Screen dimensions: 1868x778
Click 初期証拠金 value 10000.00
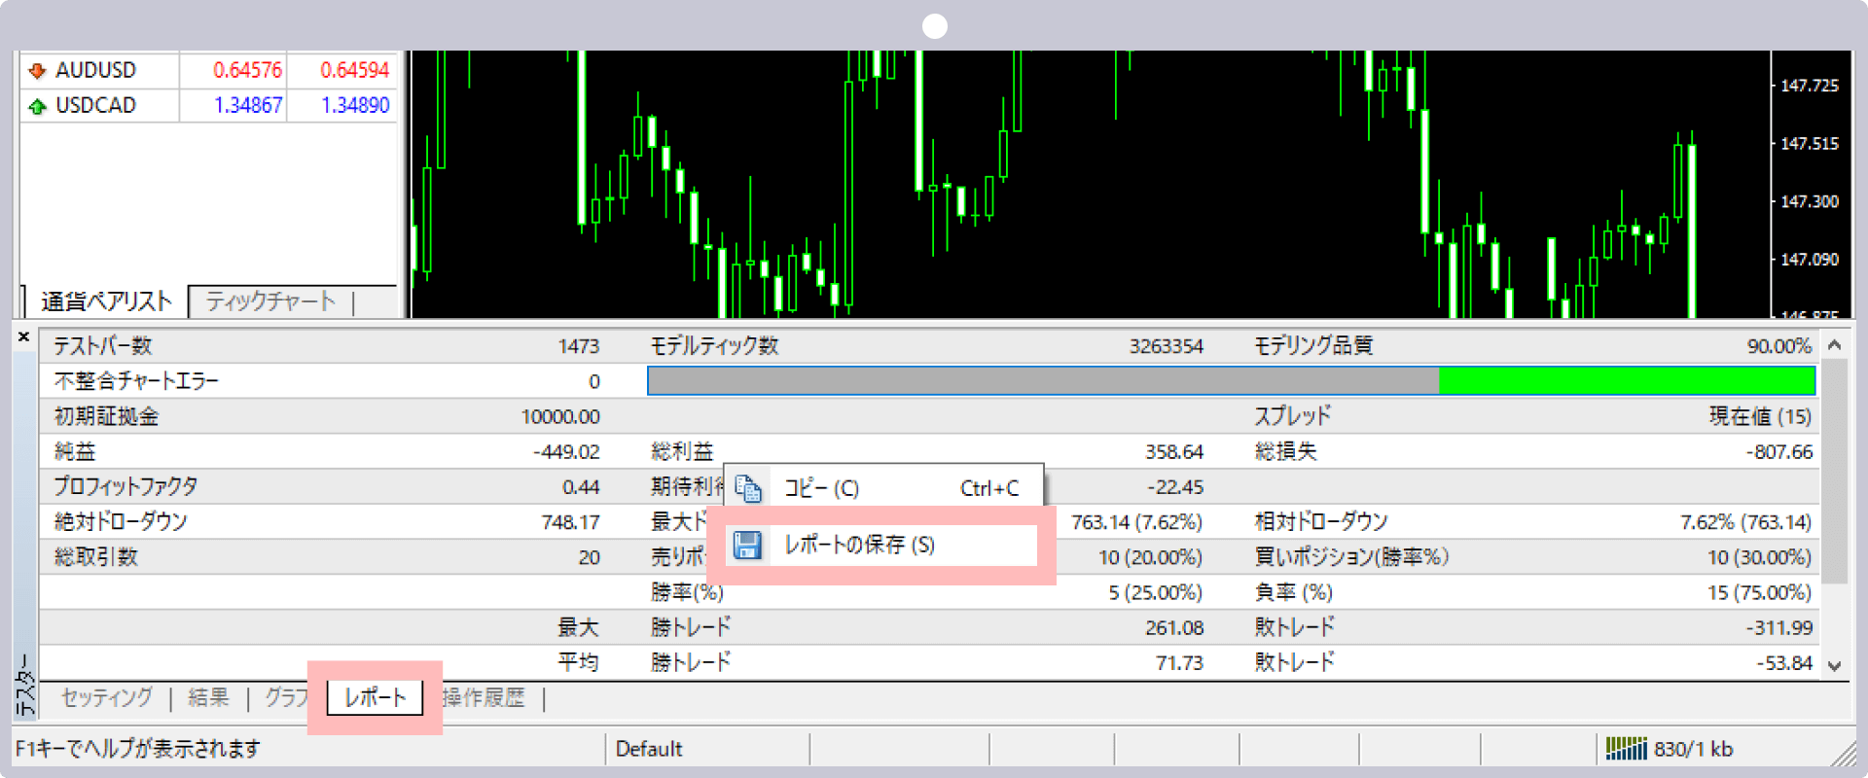pyautogui.click(x=560, y=417)
